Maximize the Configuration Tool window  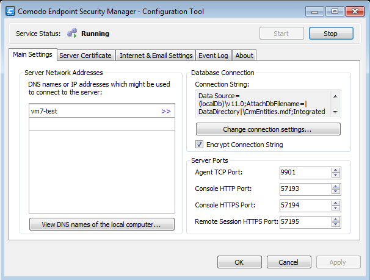(x=335, y=12)
